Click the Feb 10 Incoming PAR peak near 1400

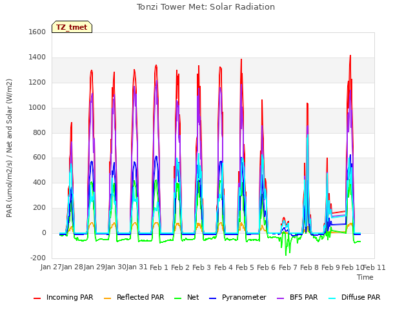pos(350,56)
